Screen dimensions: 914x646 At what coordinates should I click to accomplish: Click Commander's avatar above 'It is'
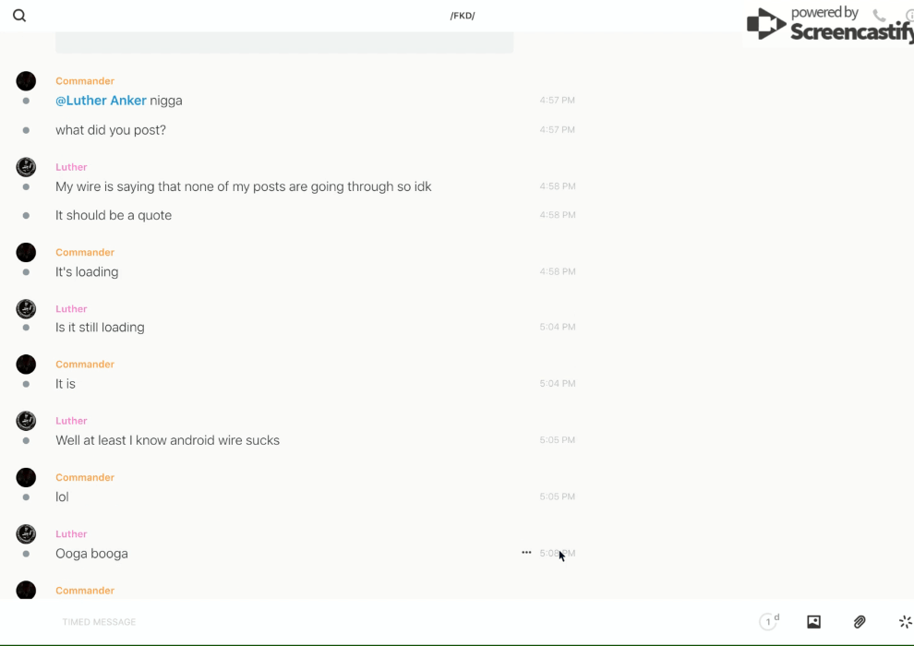26,365
